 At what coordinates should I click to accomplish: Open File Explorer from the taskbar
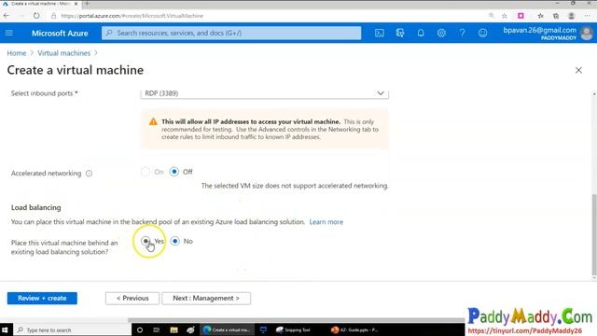point(174,329)
